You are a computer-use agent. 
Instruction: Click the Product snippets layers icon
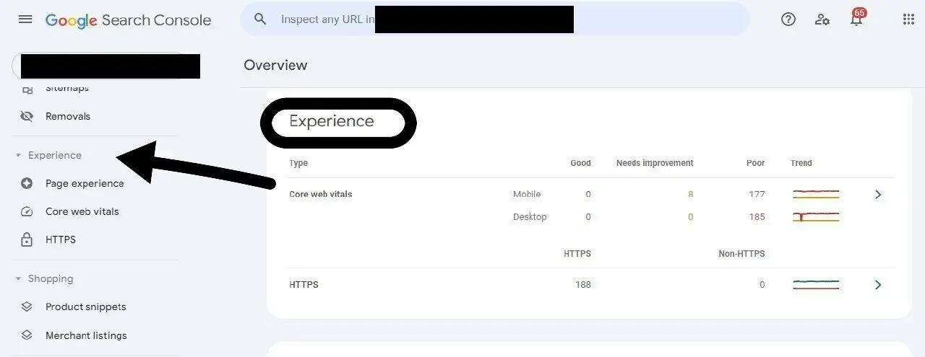coord(27,307)
